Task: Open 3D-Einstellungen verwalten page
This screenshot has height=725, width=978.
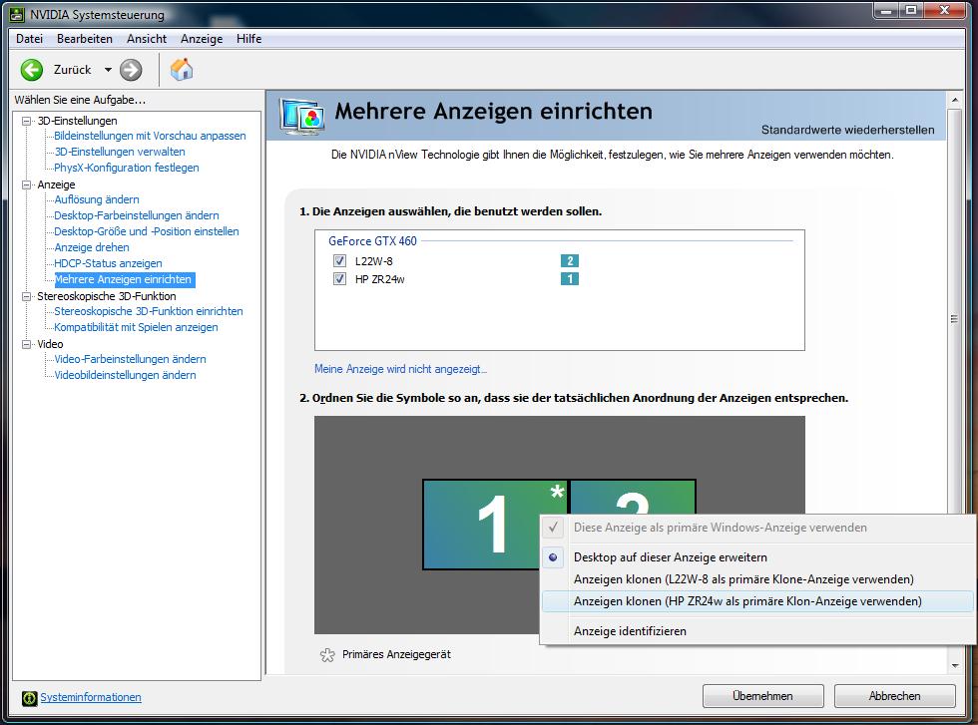Action: coord(119,152)
